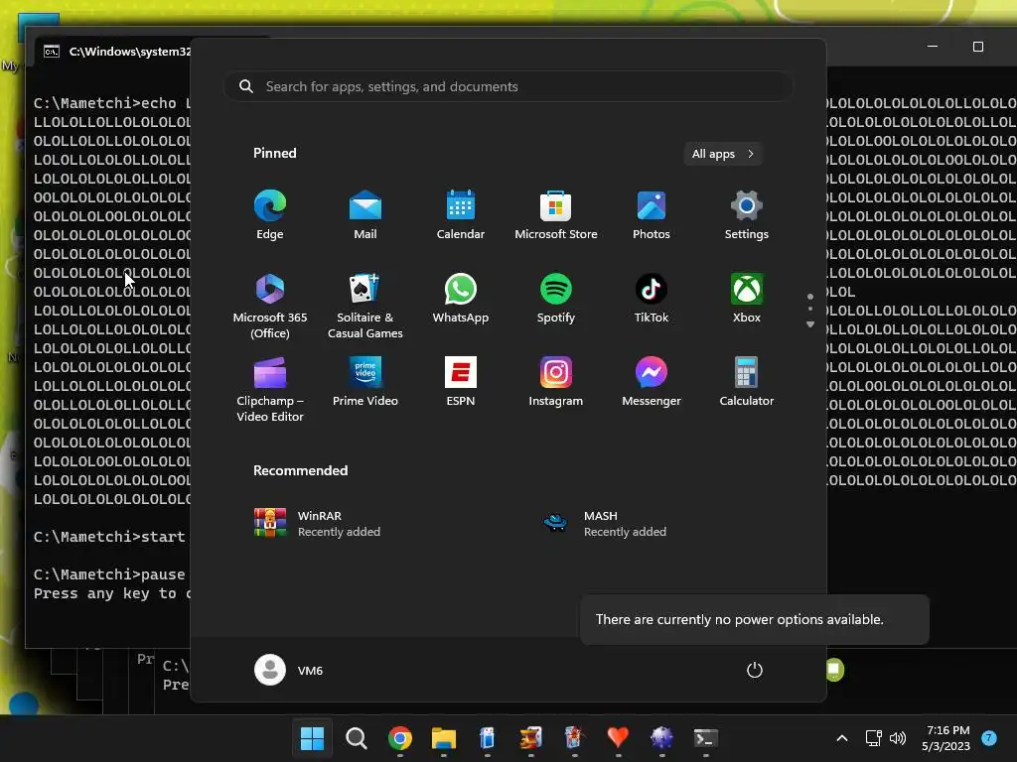Open File Explorer from taskbar

(x=444, y=738)
